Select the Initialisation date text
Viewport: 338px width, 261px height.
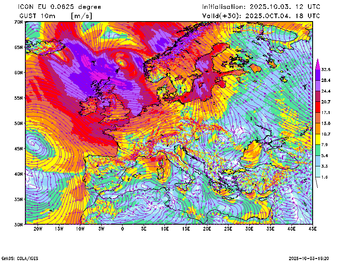pyautogui.click(x=261, y=7)
